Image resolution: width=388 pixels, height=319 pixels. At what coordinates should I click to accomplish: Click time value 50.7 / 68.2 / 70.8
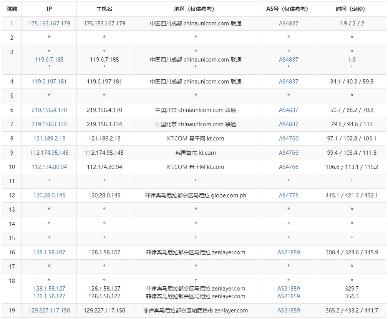click(352, 110)
